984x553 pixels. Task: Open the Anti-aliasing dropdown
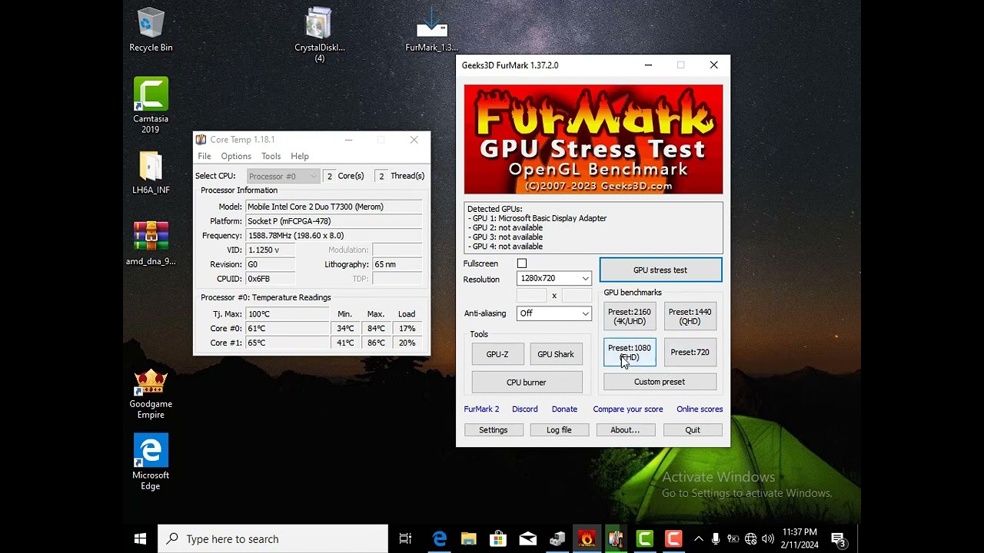553,313
